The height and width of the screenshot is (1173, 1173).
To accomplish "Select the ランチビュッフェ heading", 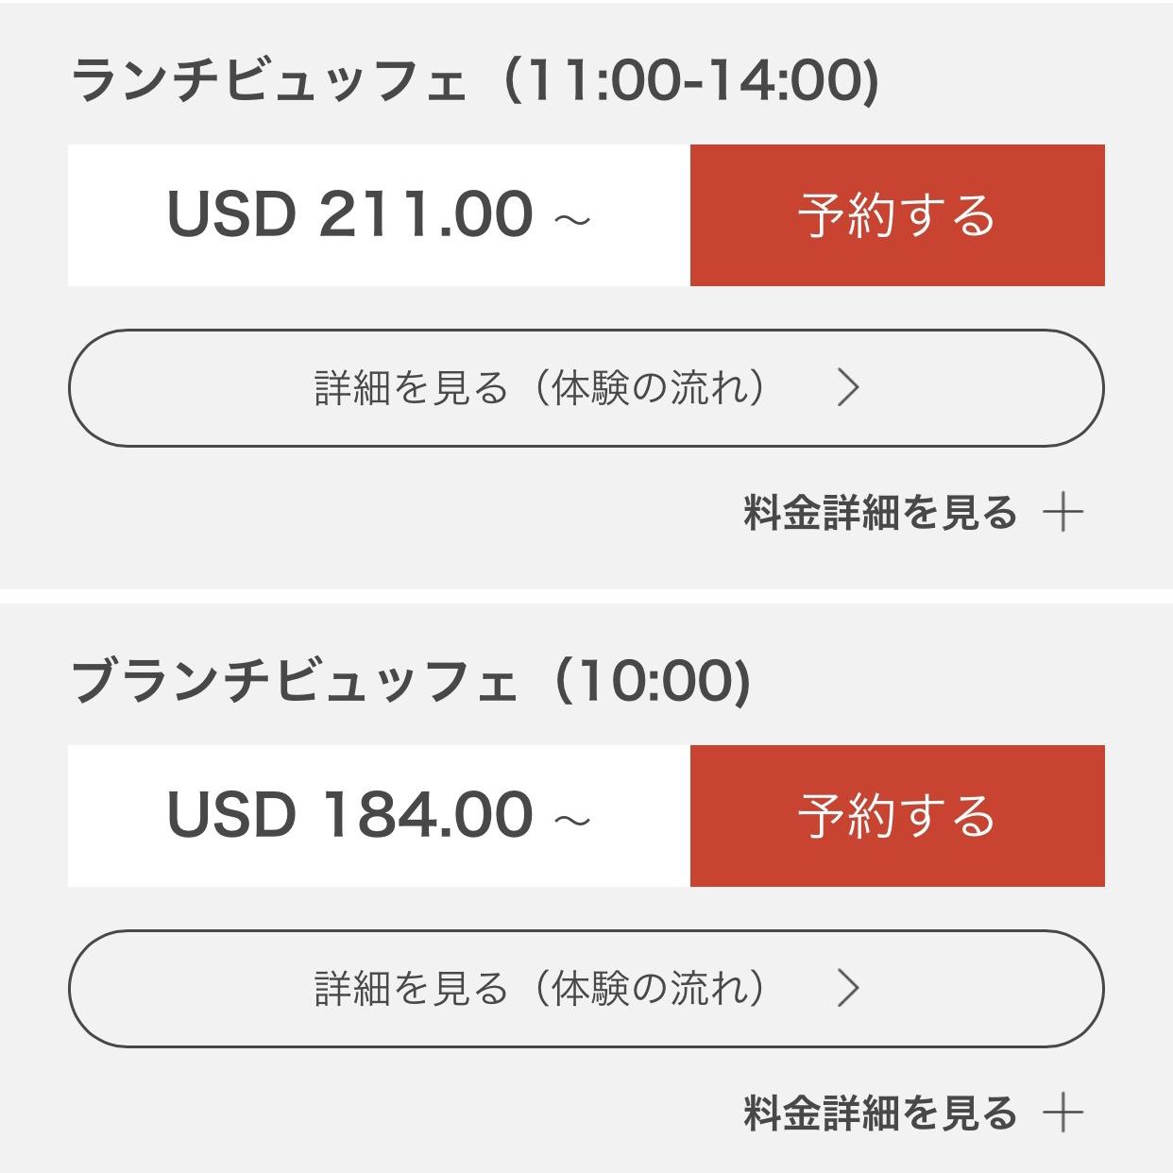I will tap(269, 82).
